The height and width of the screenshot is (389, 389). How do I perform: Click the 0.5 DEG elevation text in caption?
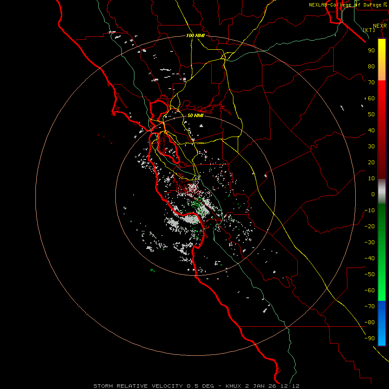(x=200, y=386)
